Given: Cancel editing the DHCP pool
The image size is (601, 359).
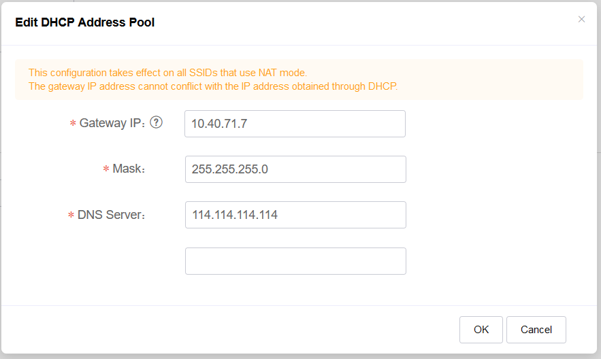Looking at the screenshot, I should pos(536,330).
